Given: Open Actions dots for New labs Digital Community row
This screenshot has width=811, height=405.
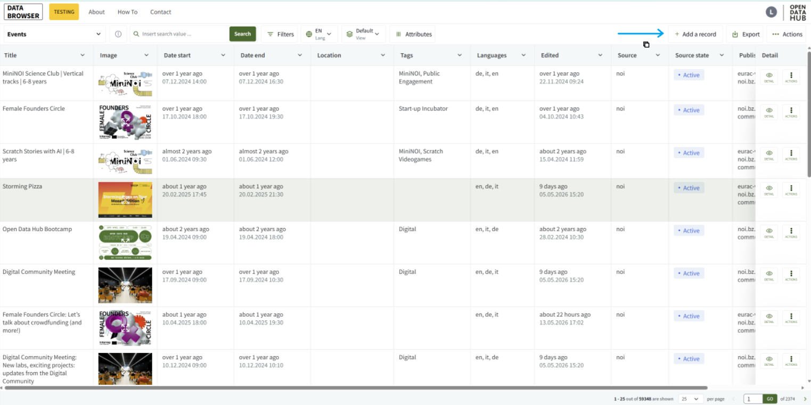Looking at the screenshot, I should (x=791, y=361).
